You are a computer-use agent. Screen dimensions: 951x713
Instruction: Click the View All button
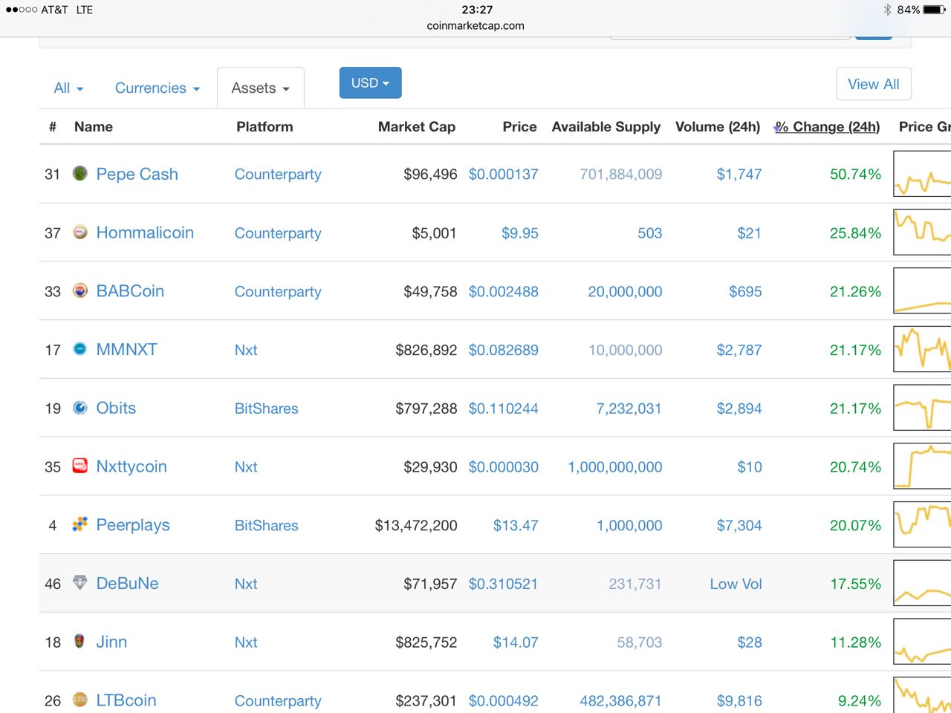point(874,84)
